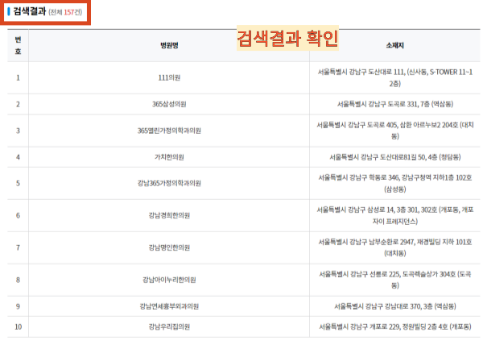Click the address 개포로 229, 정원빌딩 2층
This screenshot has height=345, width=483.
(x=395, y=326)
